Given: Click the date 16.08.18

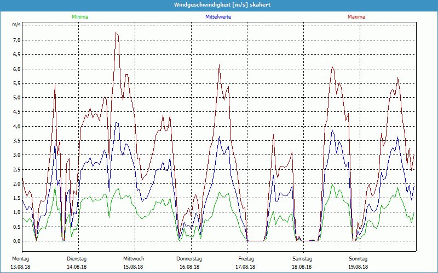Looking at the screenshot, I should coord(189,267).
